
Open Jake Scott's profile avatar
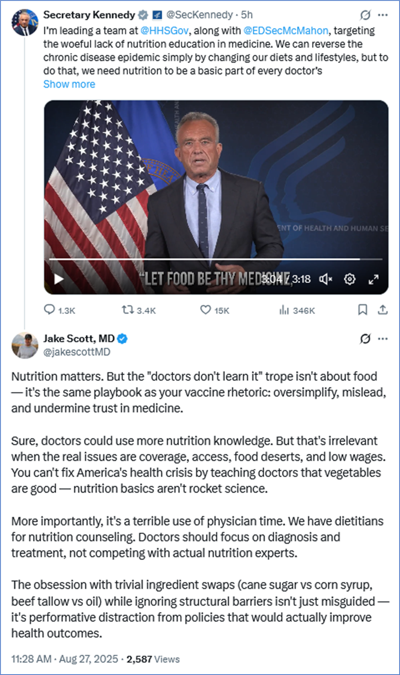[25, 345]
